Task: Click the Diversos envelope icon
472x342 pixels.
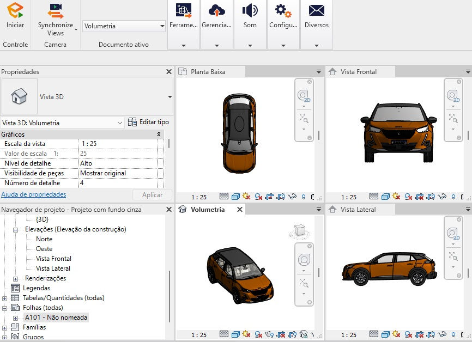Action: click(316, 10)
